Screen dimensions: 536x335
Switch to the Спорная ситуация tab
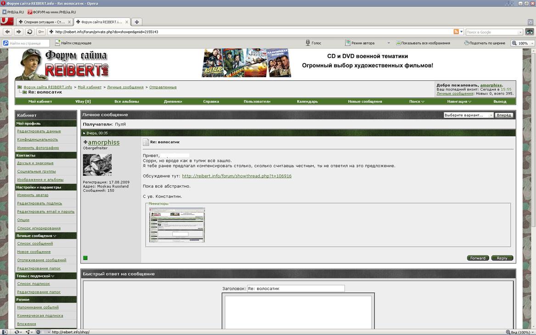click(44, 22)
